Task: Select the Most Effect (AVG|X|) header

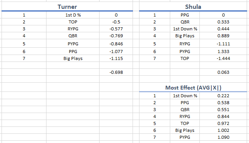Action: pos(193,88)
